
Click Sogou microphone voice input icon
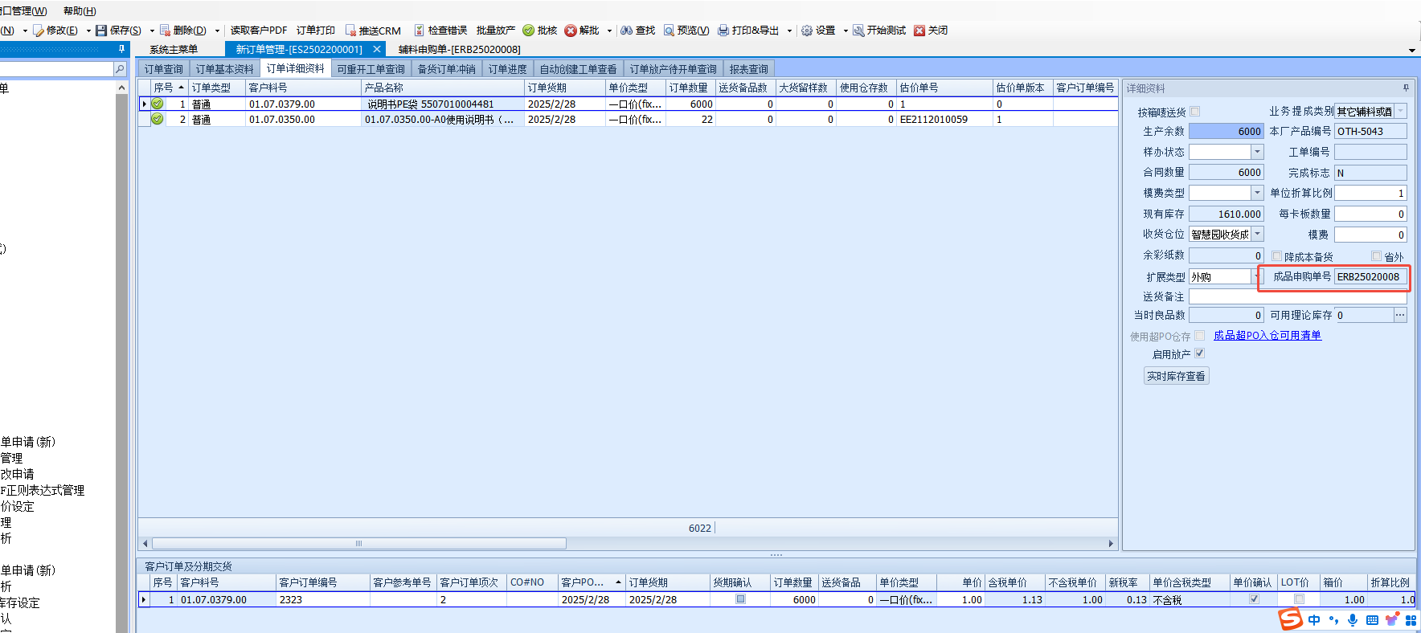pos(1353,620)
